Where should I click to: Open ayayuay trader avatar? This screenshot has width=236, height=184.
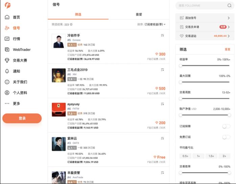click(x=59, y=110)
